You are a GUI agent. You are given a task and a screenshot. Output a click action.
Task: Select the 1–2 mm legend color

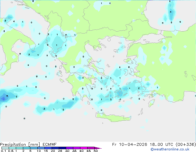[19, 148]
